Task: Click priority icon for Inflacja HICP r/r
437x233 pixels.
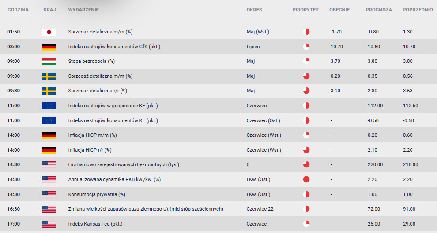Action: click(306, 150)
